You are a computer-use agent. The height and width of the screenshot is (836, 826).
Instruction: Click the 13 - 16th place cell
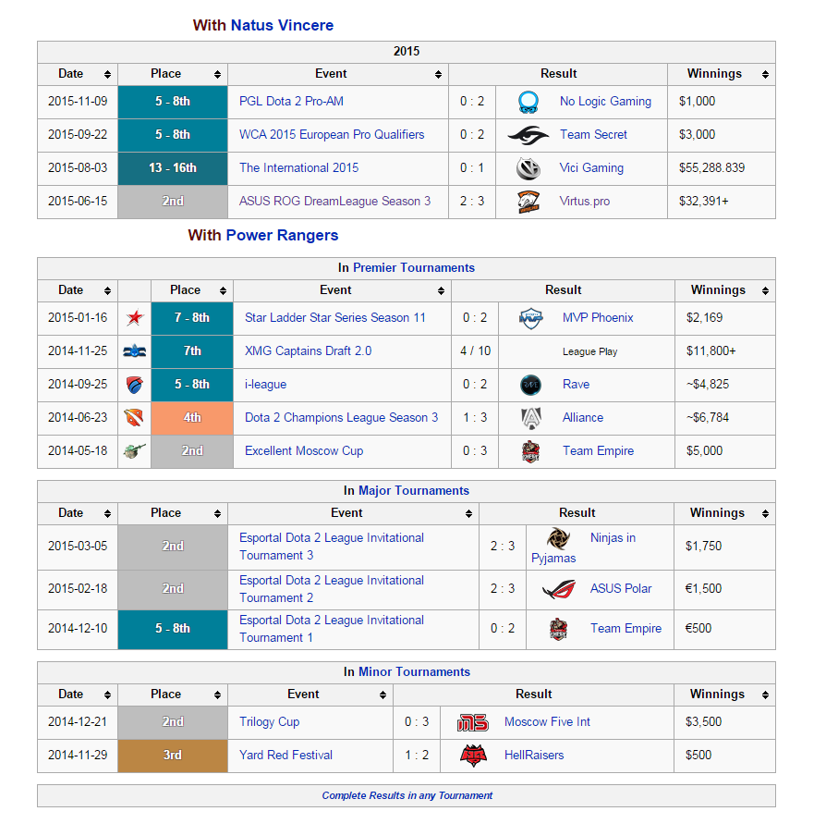(173, 168)
